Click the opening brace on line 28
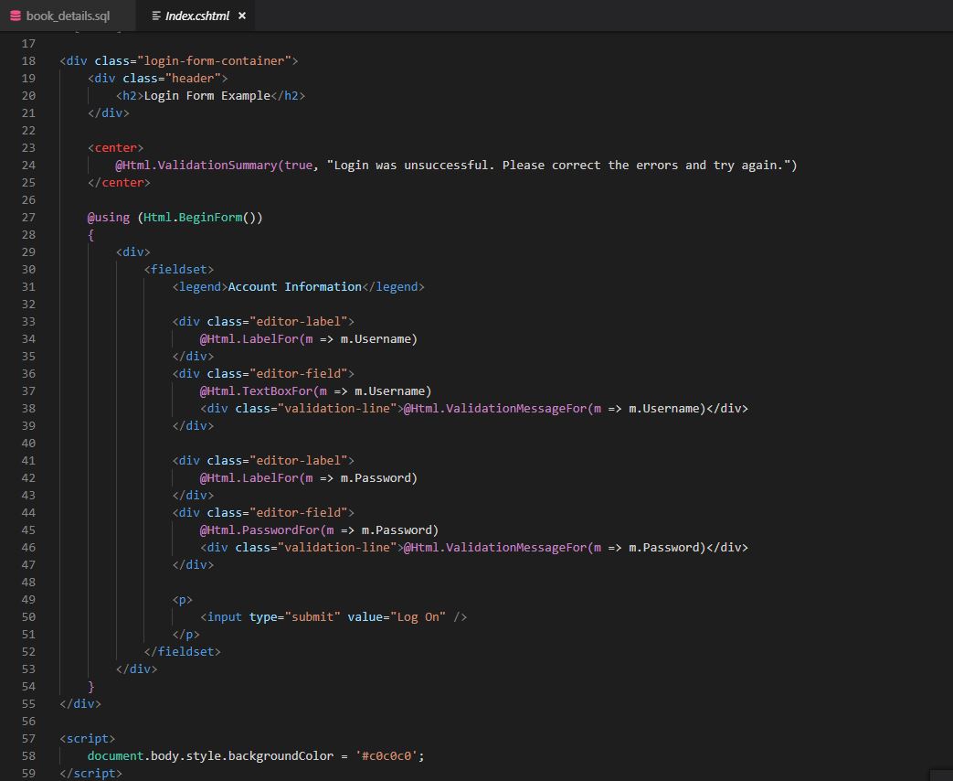The height and width of the screenshot is (781, 953). pos(90,234)
